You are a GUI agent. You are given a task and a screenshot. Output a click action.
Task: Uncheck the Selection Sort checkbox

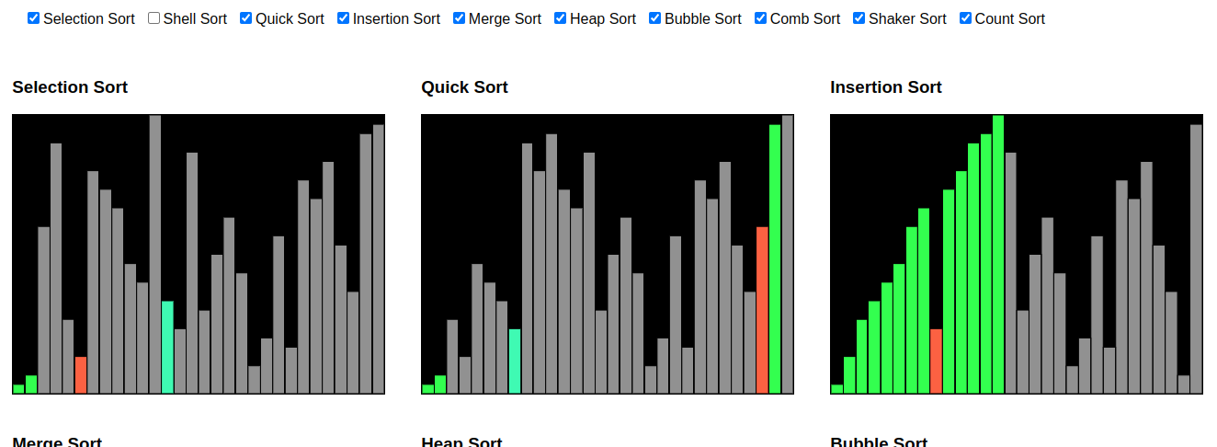(34, 17)
